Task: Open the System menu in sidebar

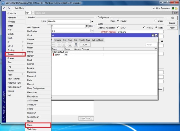Action: [x=15, y=54]
